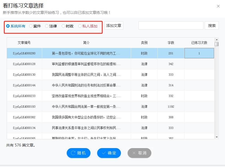Click word count cell 342
This screenshot has width=225, height=167.
[171, 64]
